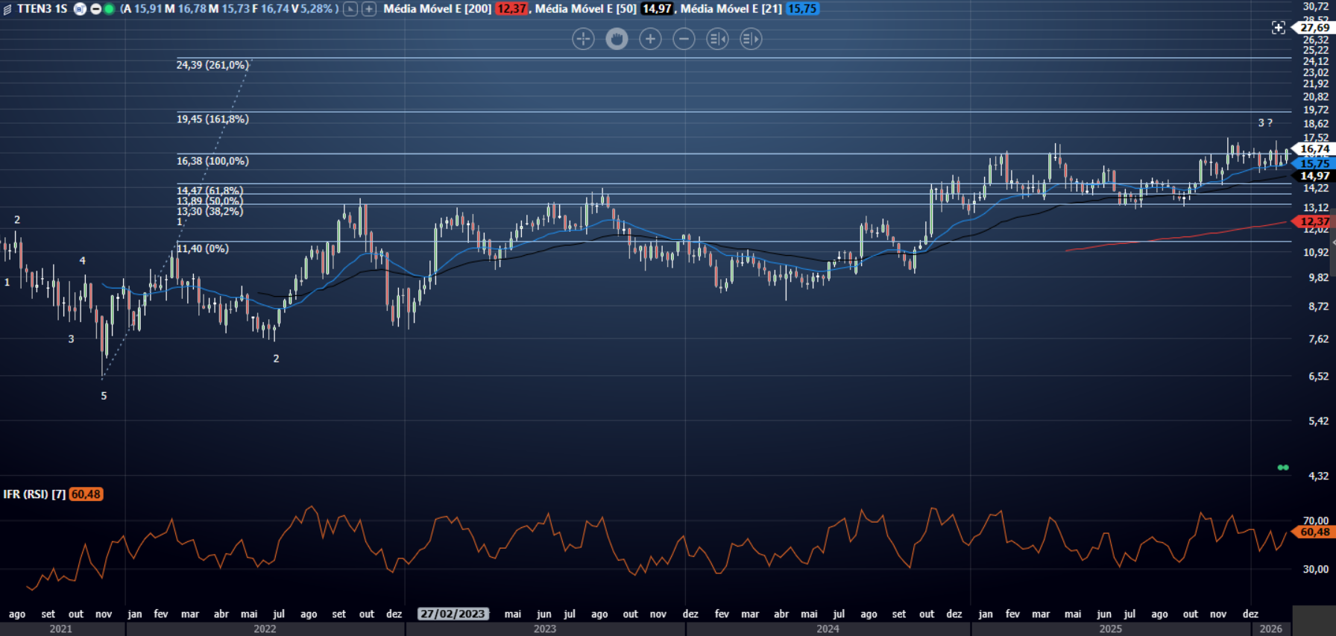
Task: Click the chart type icon beside TTEN3
Action: (7, 10)
